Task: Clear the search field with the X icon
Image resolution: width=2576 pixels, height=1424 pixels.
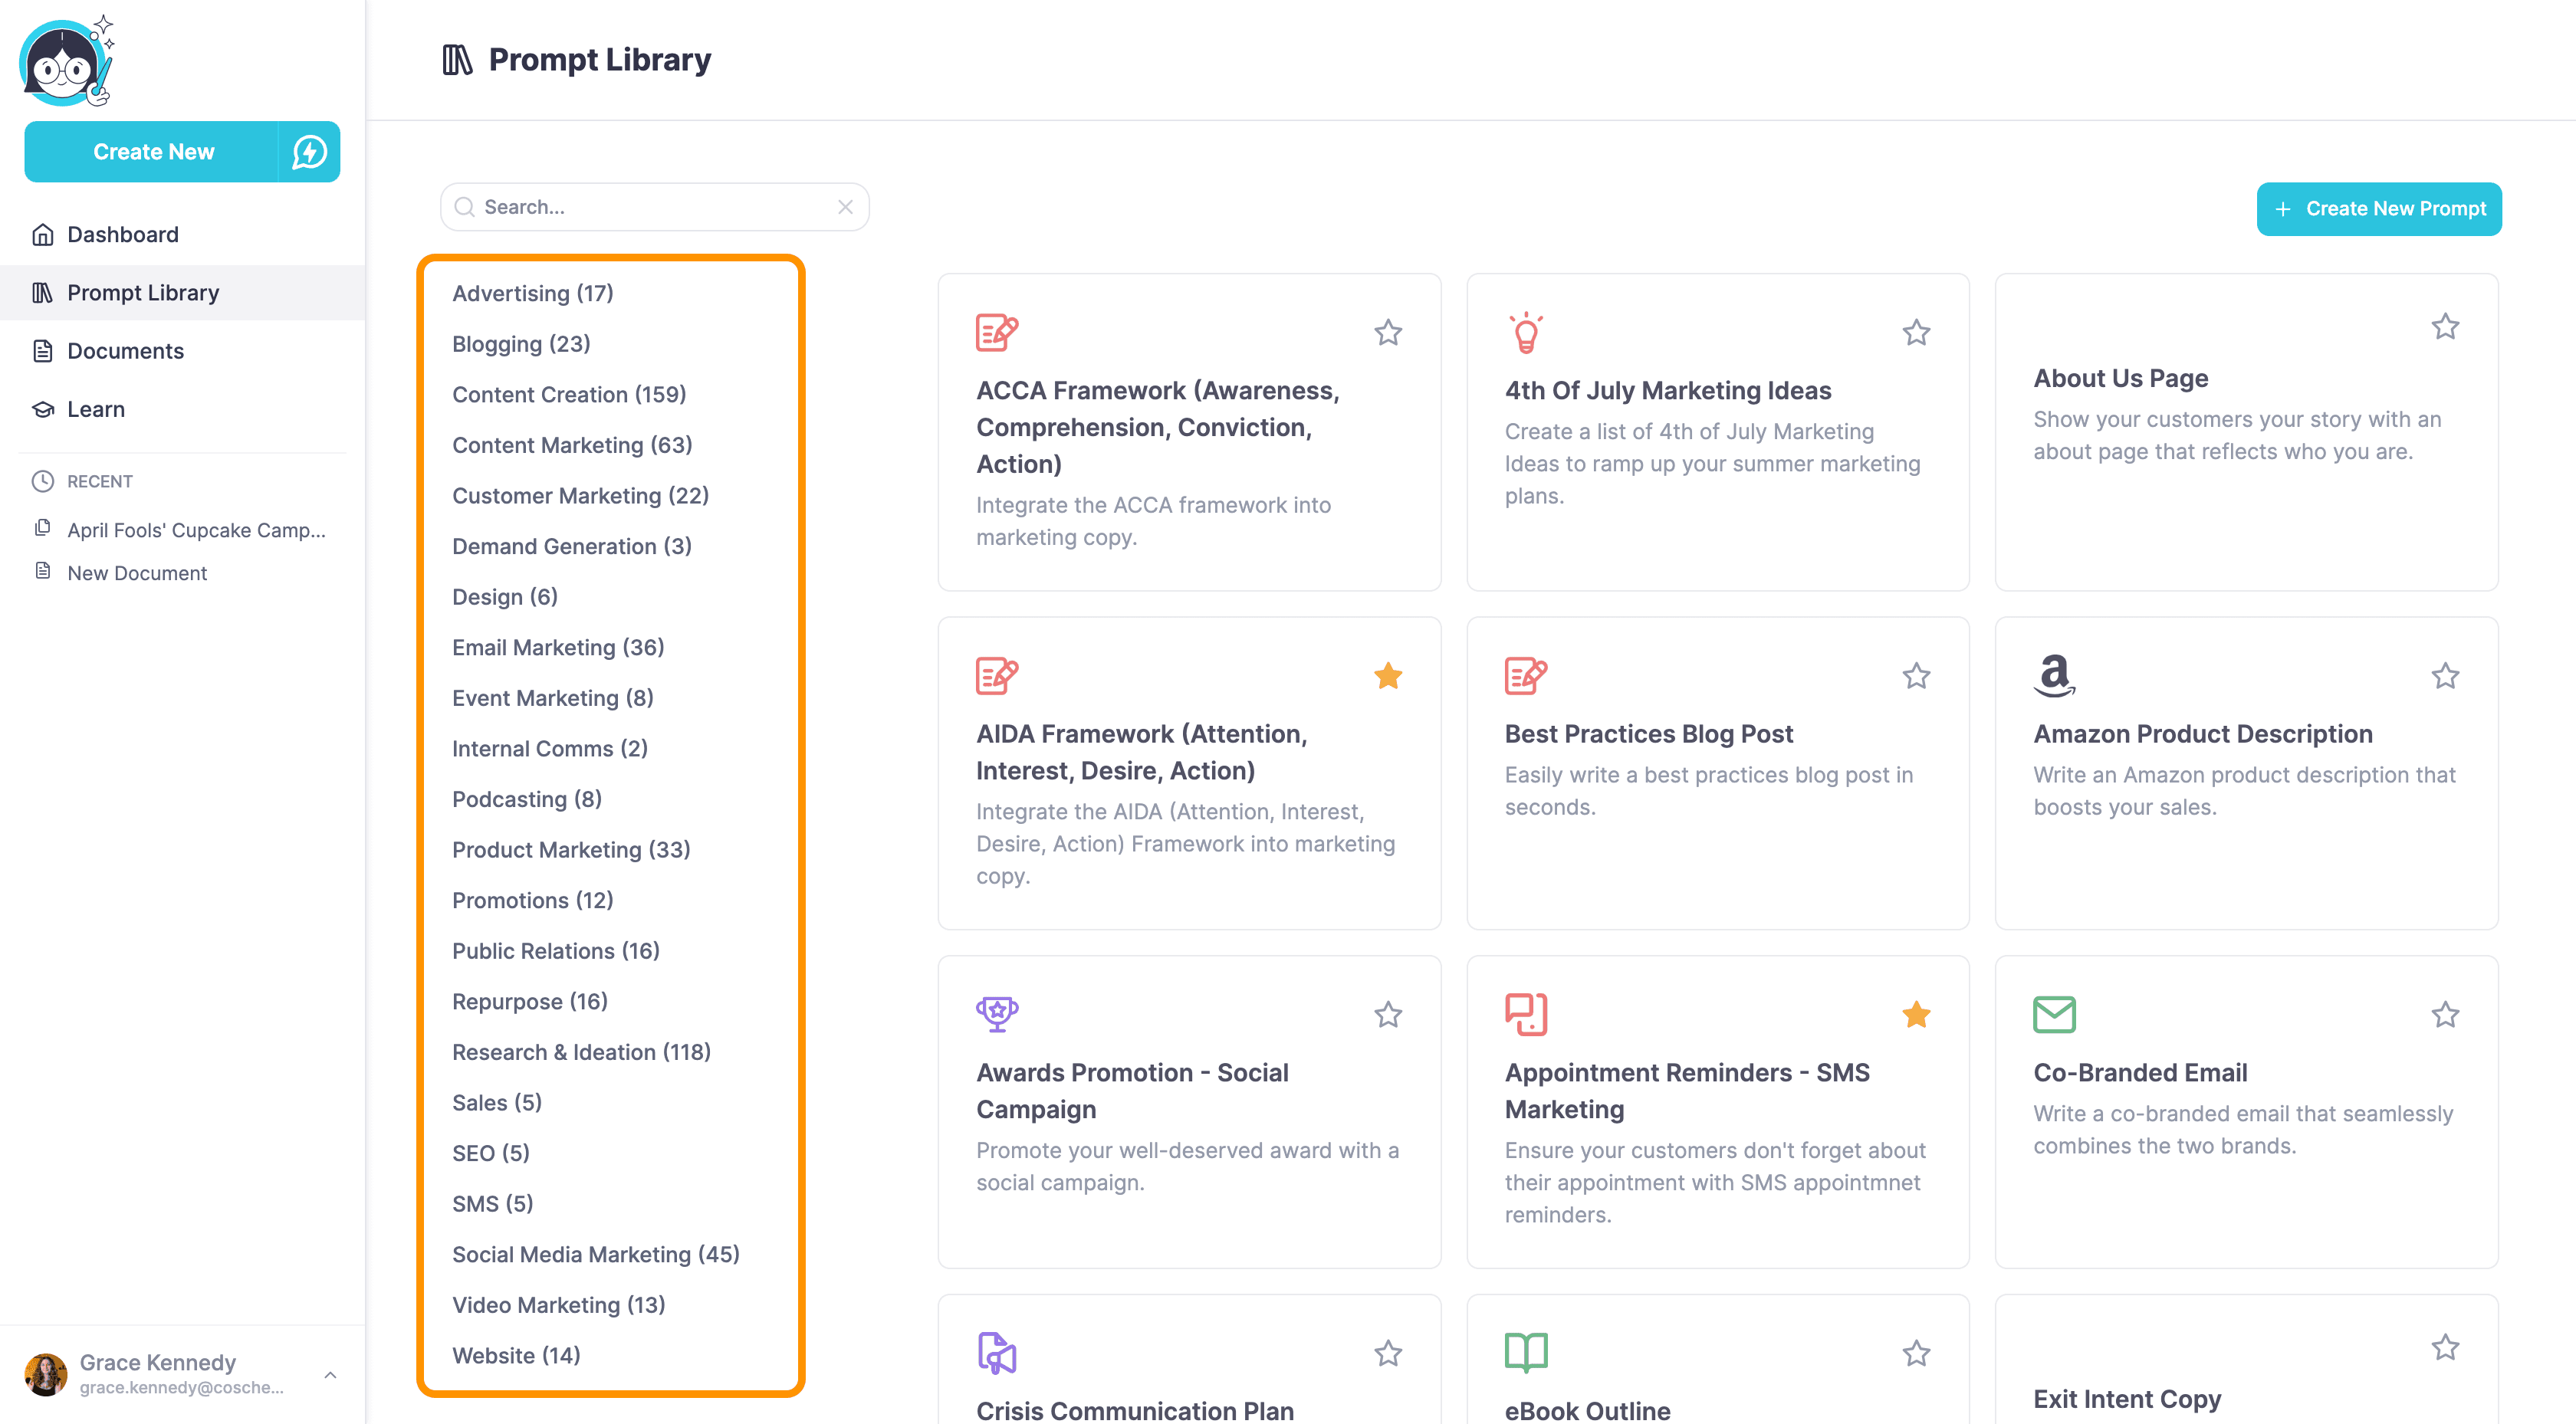Action: [845, 207]
